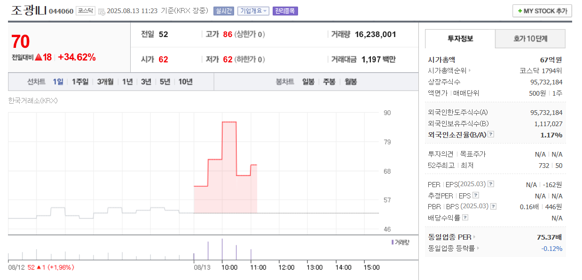Click the stock code 044060
This screenshot has width=582, height=280.
point(61,11)
